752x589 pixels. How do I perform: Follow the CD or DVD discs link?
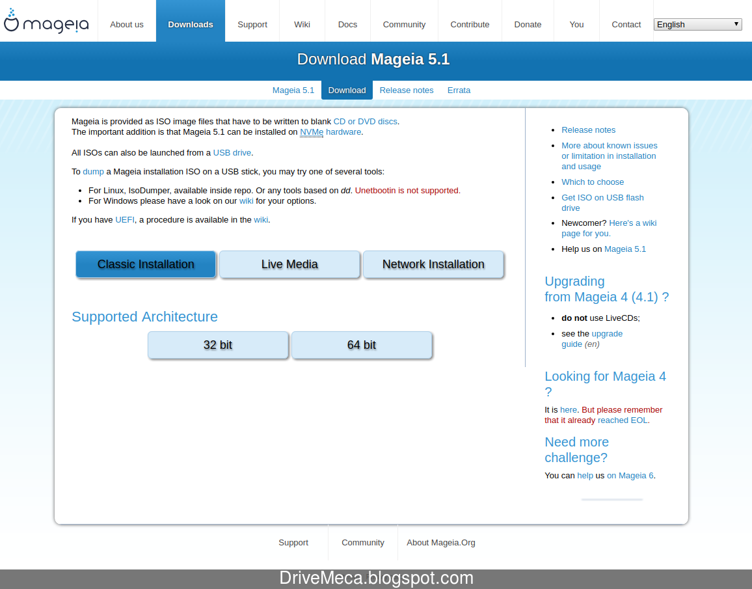(x=365, y=121)
